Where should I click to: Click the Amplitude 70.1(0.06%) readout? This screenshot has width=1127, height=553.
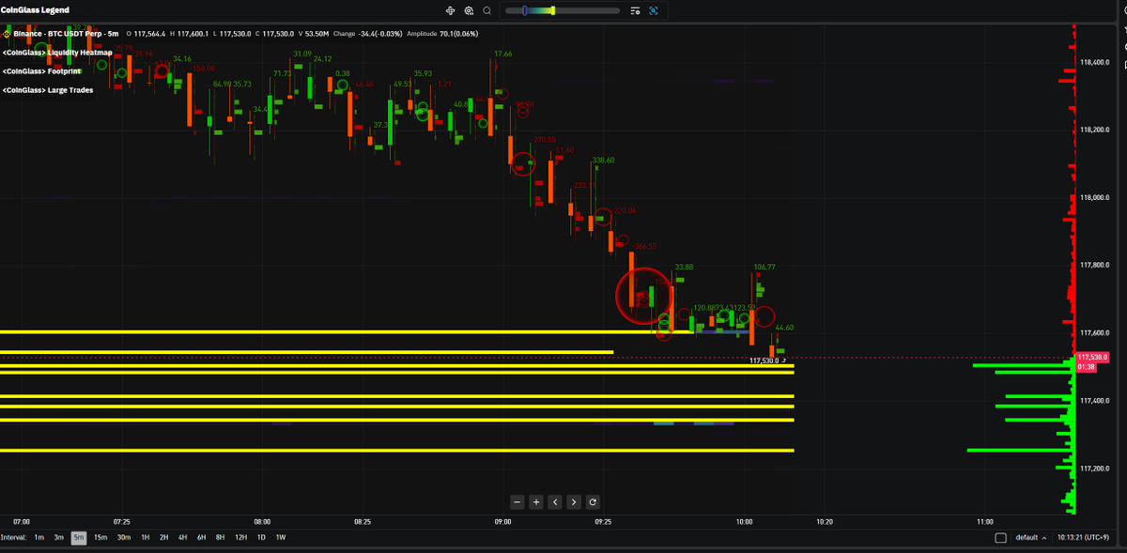[x=442, y=34]
